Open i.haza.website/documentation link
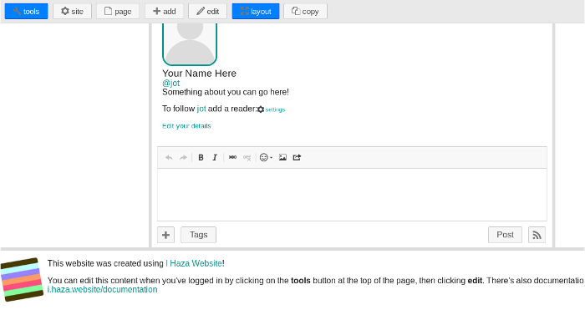The height and width of the screenshot is (310, 585). click(x=102, y=289)
